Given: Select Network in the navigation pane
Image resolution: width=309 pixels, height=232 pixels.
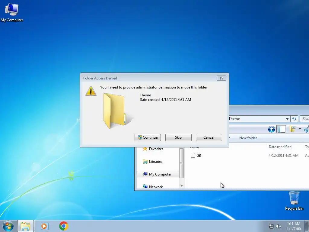Looking at the screenshot, I should click(156, 187).
